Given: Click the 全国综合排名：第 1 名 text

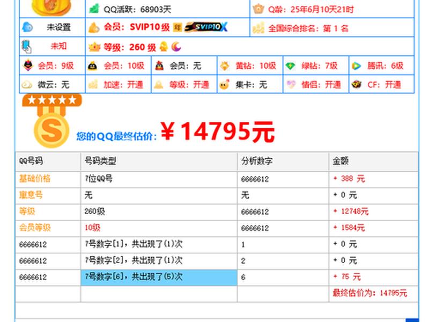Looking at the screenshot, I should click(308, 28).
